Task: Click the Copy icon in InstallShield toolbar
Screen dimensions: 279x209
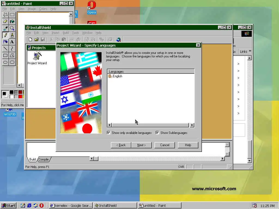Action: 57,39
